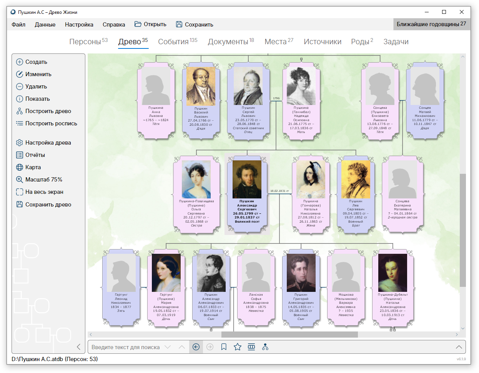Switch to the Источники tab
Image resolution: width=479 pixels, height=373 pixels.
(323, 42)
